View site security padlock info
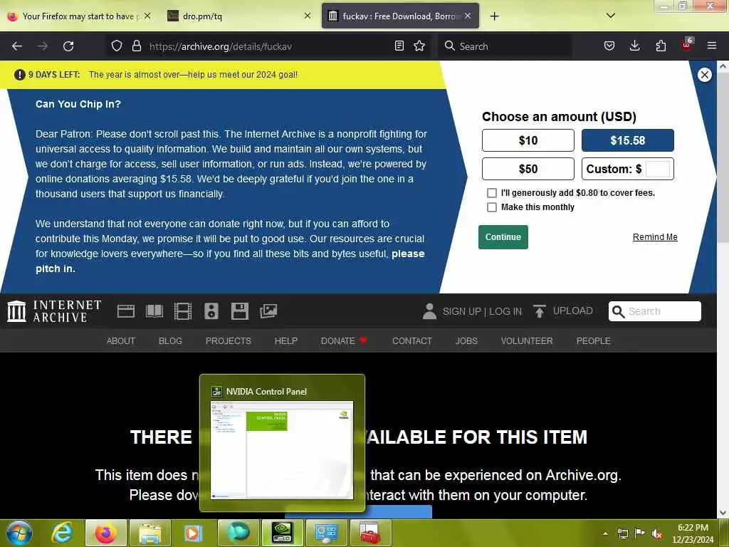Screen dimensions: 729x547 click(136, 46)
